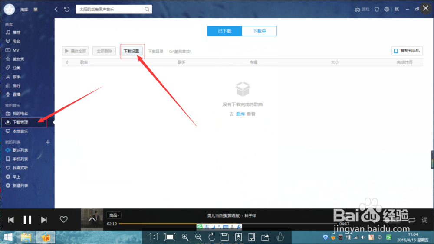Click the username 海辉

(24, 10)
